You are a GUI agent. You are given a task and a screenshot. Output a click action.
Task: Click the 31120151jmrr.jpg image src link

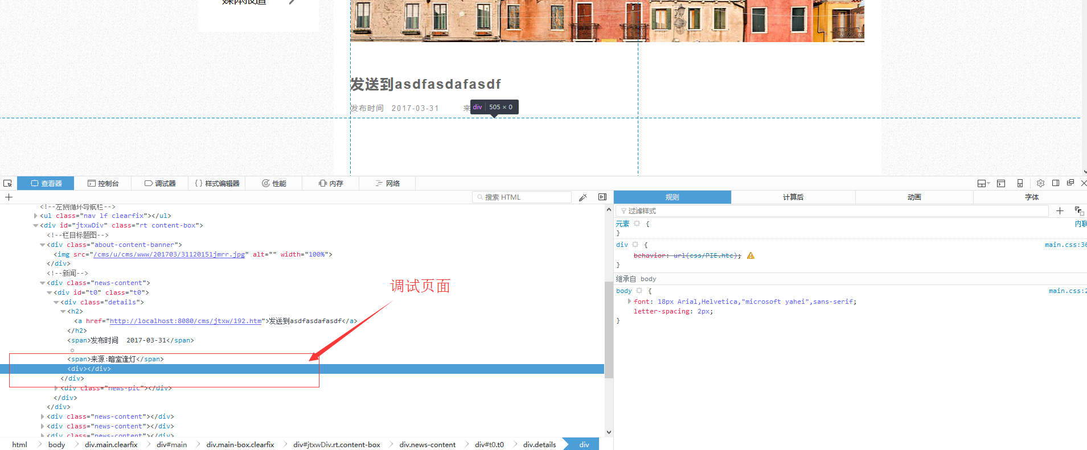[169, 254]
